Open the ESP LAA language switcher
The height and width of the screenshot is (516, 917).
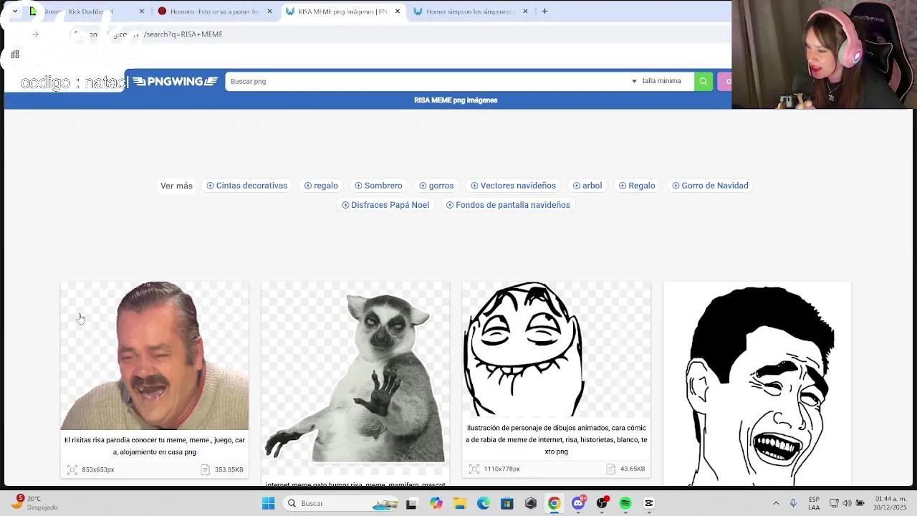pos(814,503)
